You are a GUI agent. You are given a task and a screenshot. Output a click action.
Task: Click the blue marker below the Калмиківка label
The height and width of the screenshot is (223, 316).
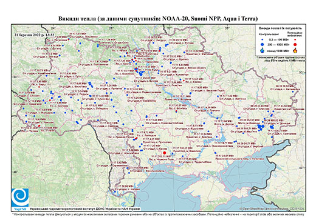click(x=293, y=92)
